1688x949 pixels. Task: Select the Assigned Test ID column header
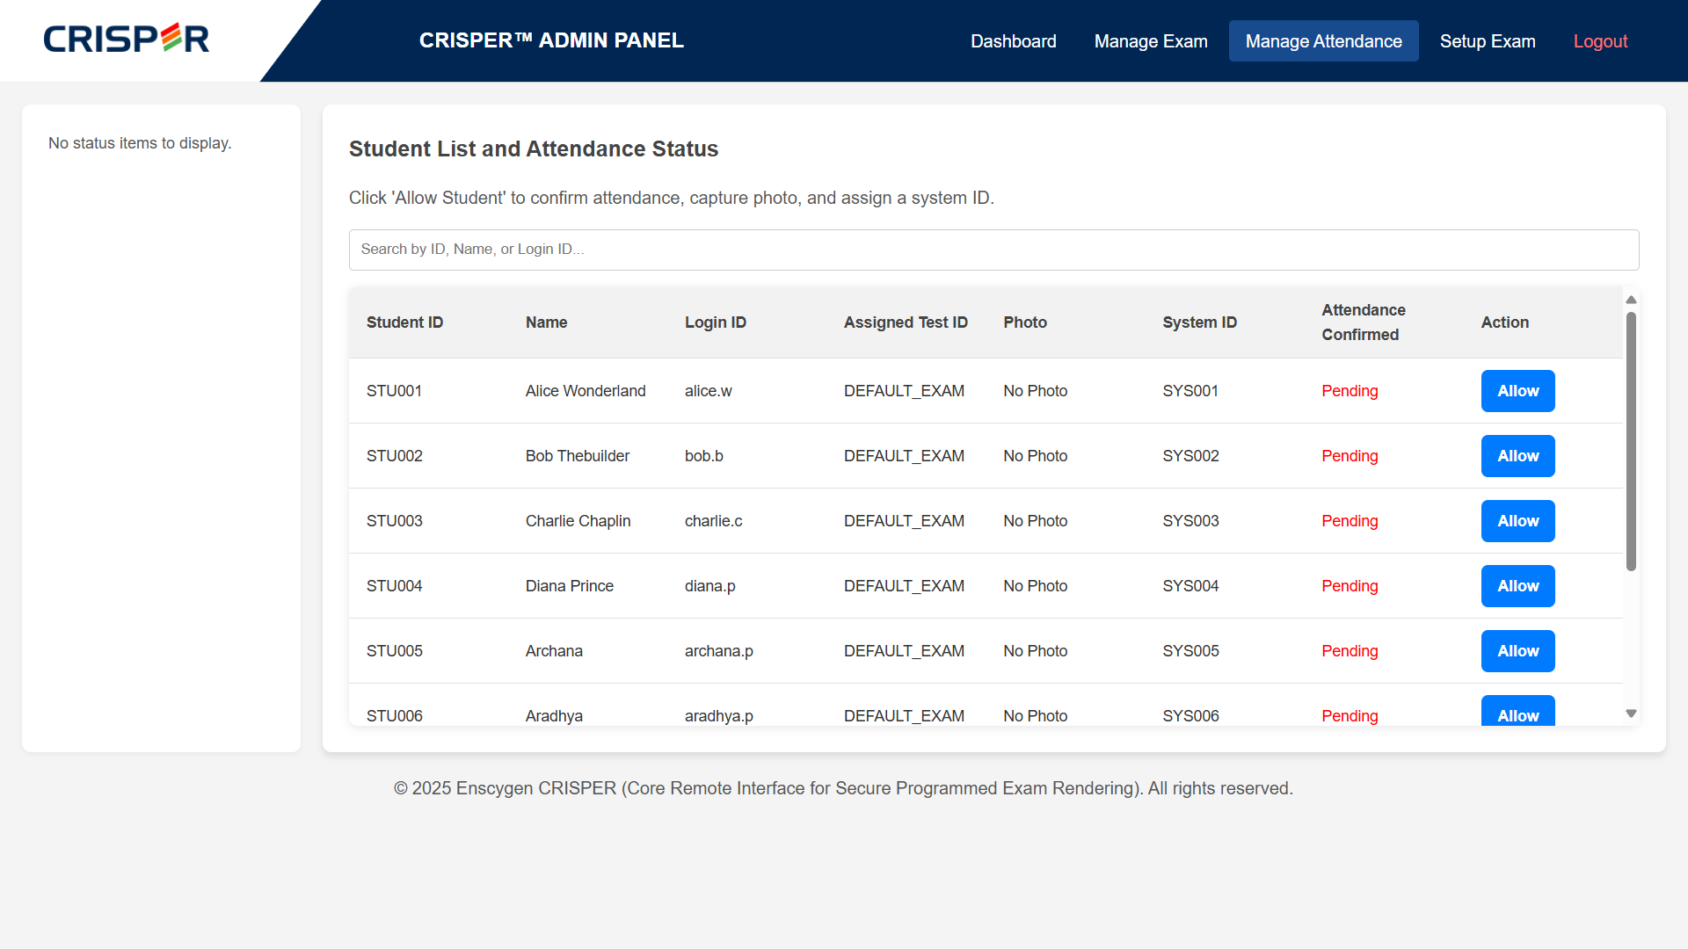click(x=906, y=322)
